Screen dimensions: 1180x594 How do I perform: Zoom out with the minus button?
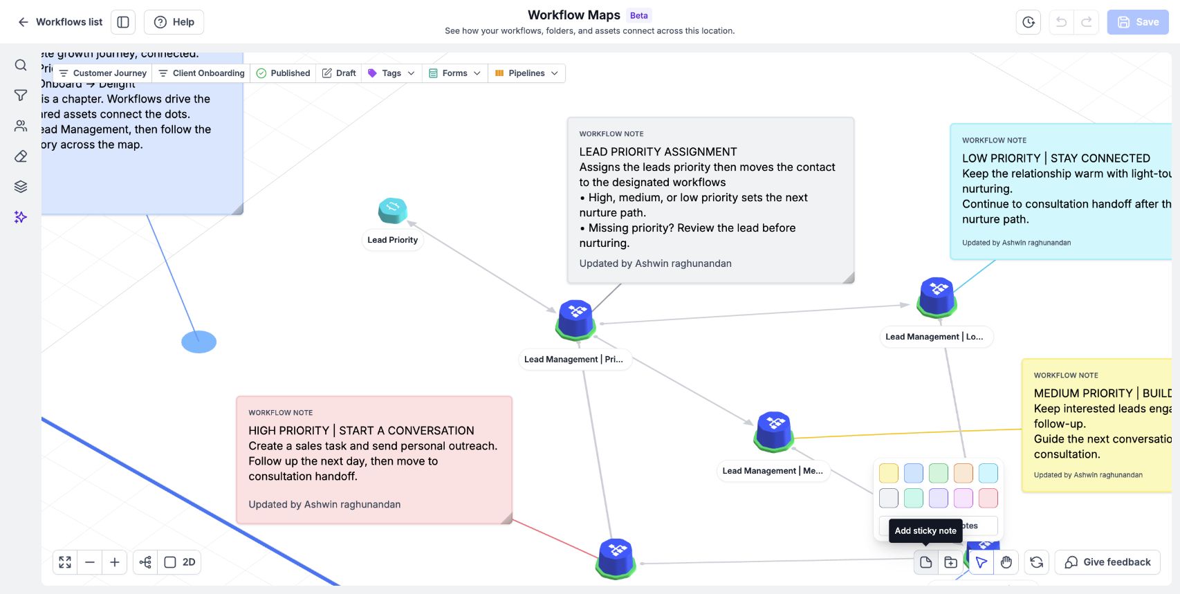[x=90, y=562]
